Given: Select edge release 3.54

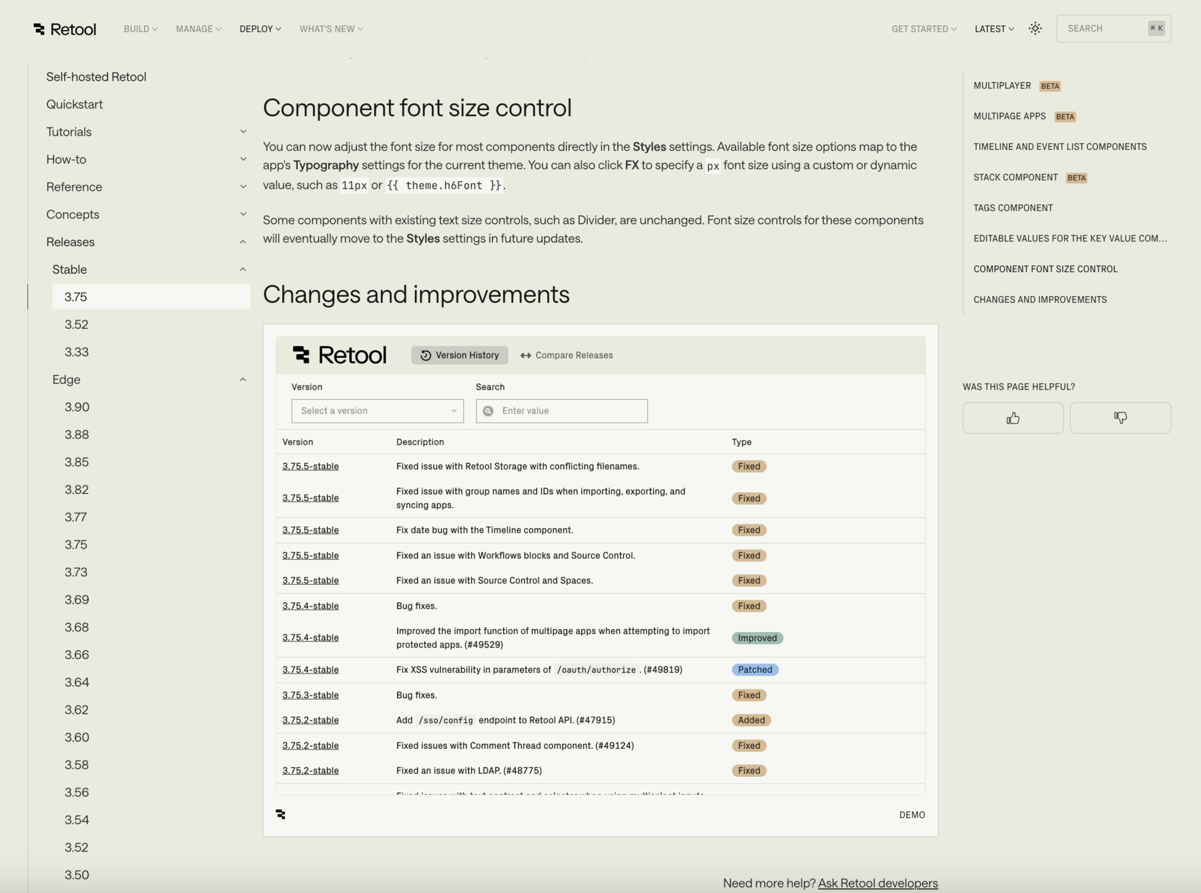Looking at the screenshot, I should point(77,820).
